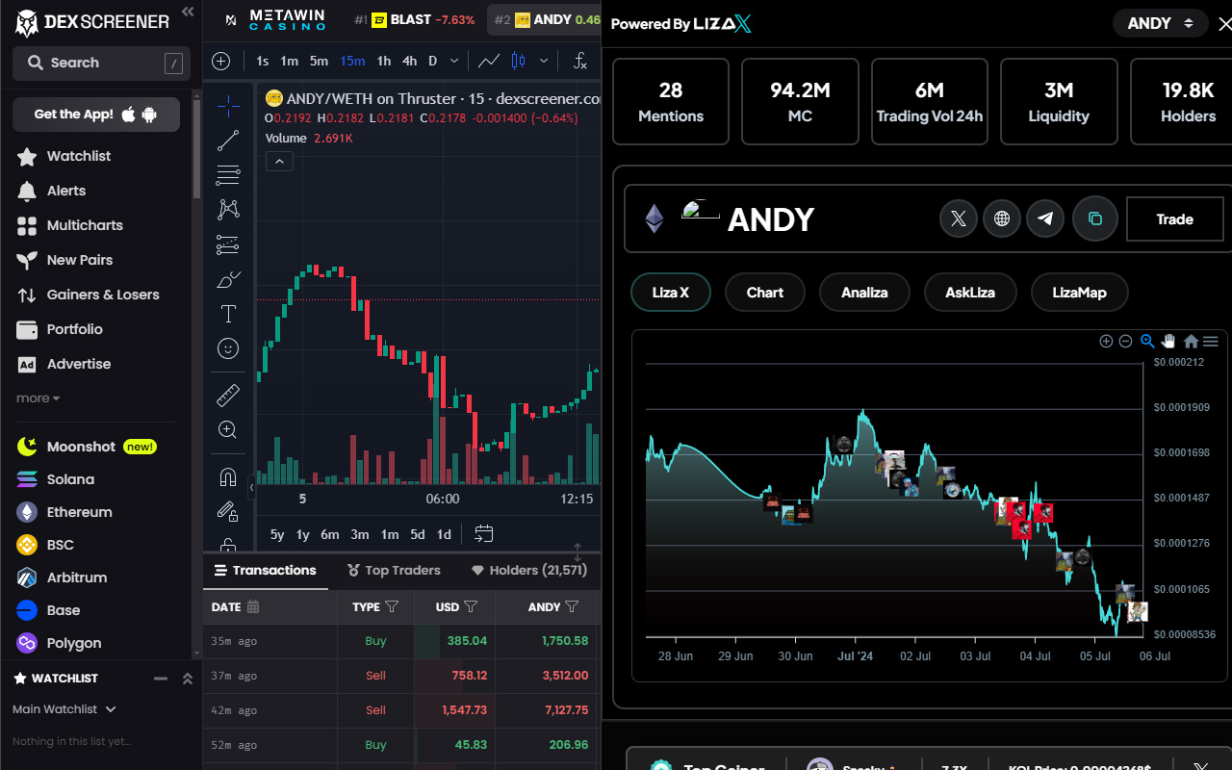Select the ruler measure tool

[x=228, y=395]
